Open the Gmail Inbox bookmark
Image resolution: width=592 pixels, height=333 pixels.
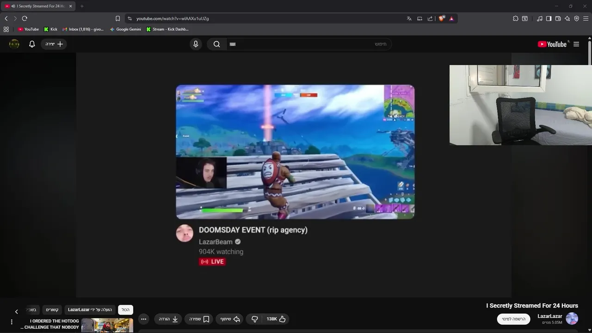83,29
